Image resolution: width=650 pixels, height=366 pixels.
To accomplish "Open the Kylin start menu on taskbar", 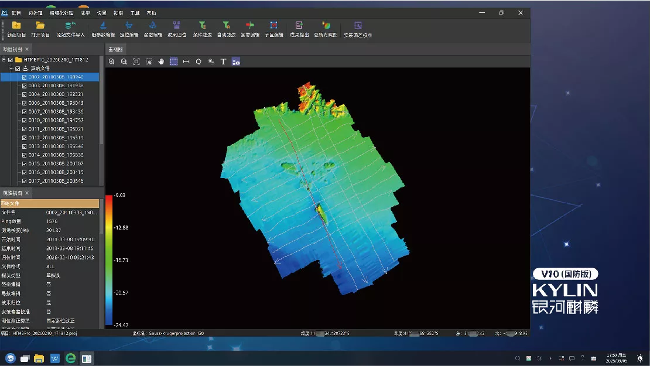I will [11, 358].
